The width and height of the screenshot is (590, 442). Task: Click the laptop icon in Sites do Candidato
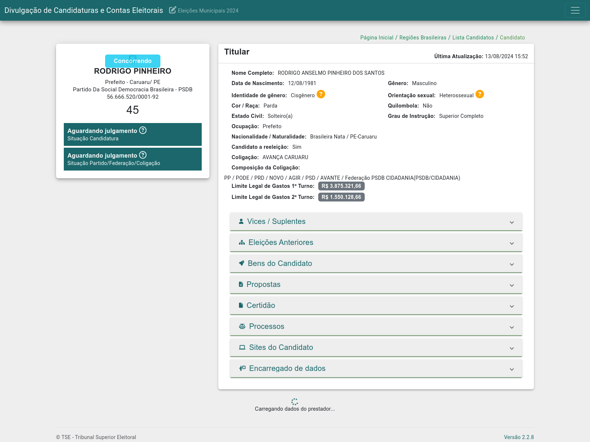point(242,347)
